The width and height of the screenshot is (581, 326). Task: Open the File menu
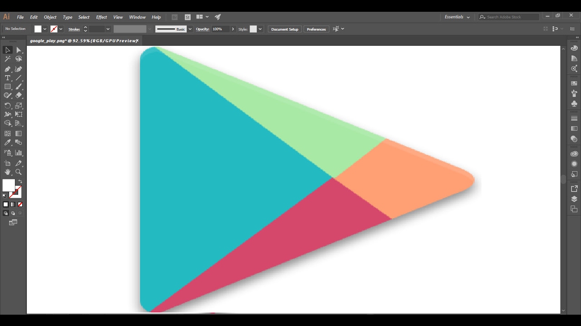(x=20, y=17)
